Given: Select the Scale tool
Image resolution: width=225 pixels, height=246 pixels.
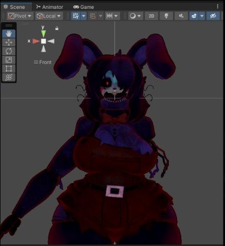Looking at the screenshot, I should coord(9,60).
